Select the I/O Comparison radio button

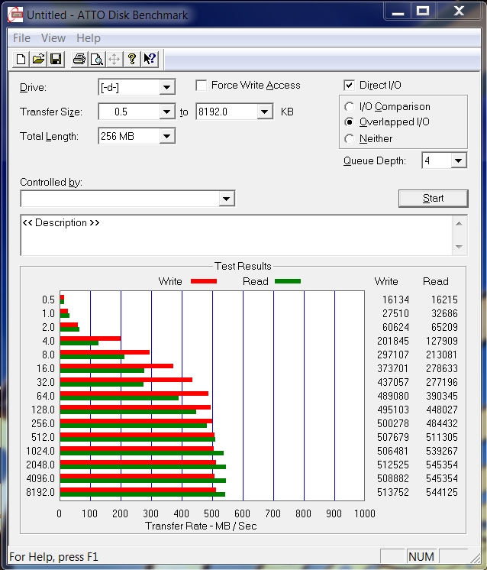(350, 107)
